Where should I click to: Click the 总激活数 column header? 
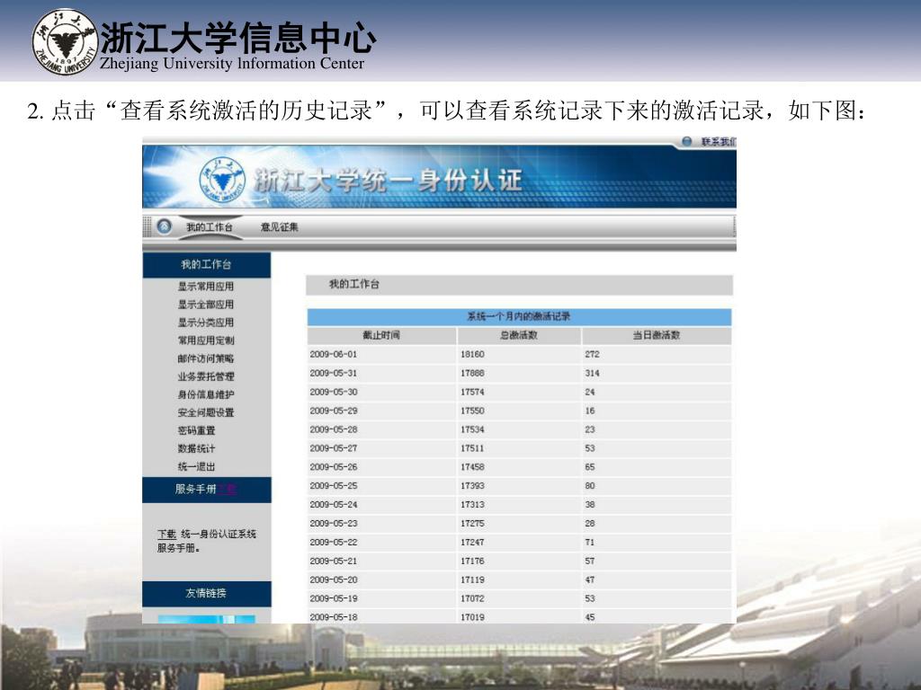tap(519, 335)
